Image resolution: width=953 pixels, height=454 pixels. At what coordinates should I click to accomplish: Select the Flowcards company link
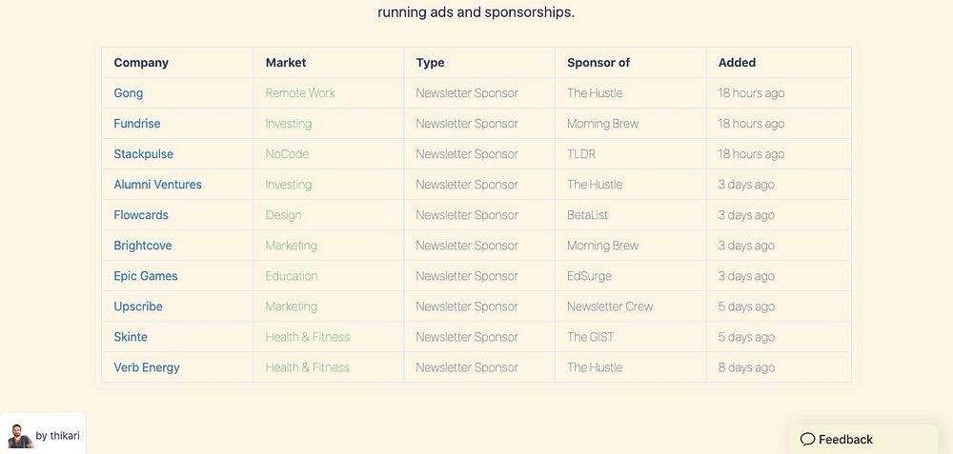click(141, 215)
